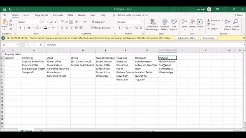
Task: Open the font size dropdown
Action: [x=47, y=22]
